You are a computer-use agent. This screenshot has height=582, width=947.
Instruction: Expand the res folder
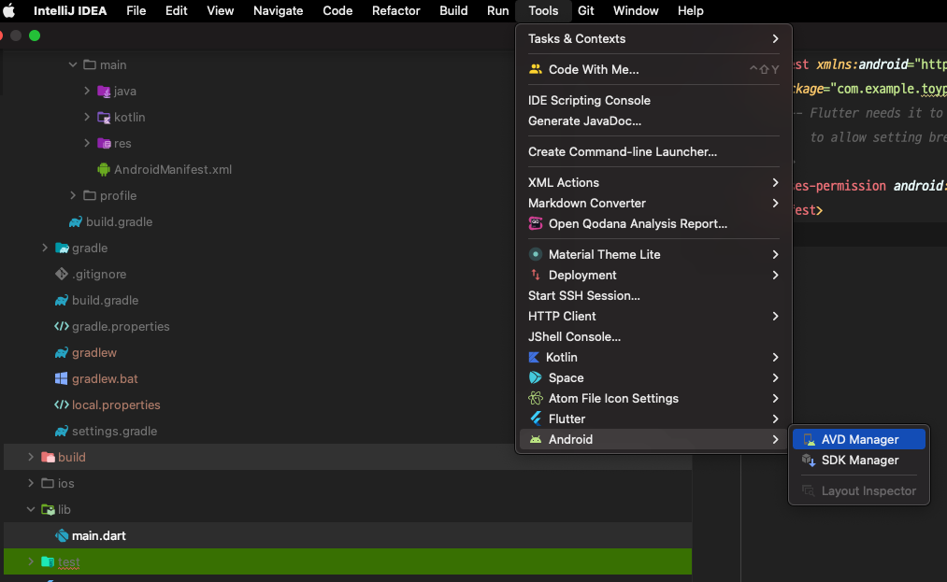pyautogui.click(x=87, y=143)
